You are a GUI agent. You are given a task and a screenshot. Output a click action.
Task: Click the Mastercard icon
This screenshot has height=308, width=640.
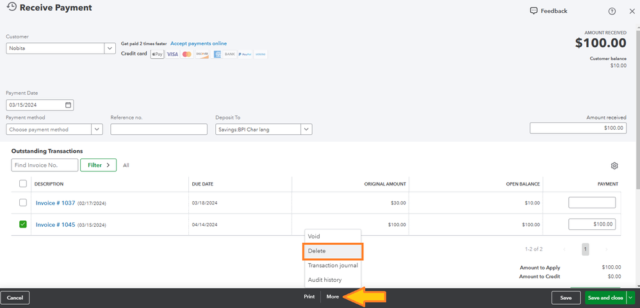pos(187,54)
